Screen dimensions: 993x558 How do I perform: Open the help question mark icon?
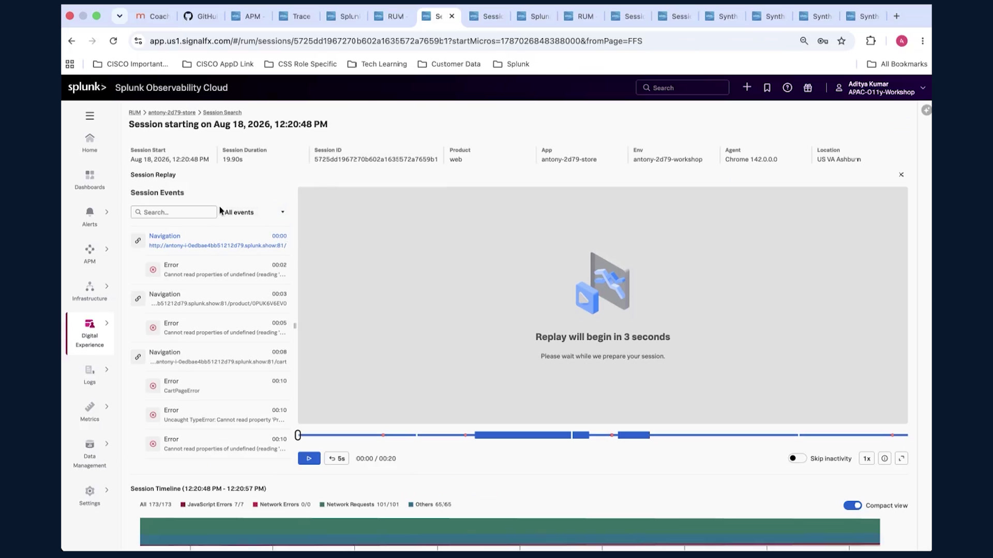tap(787, 88)
